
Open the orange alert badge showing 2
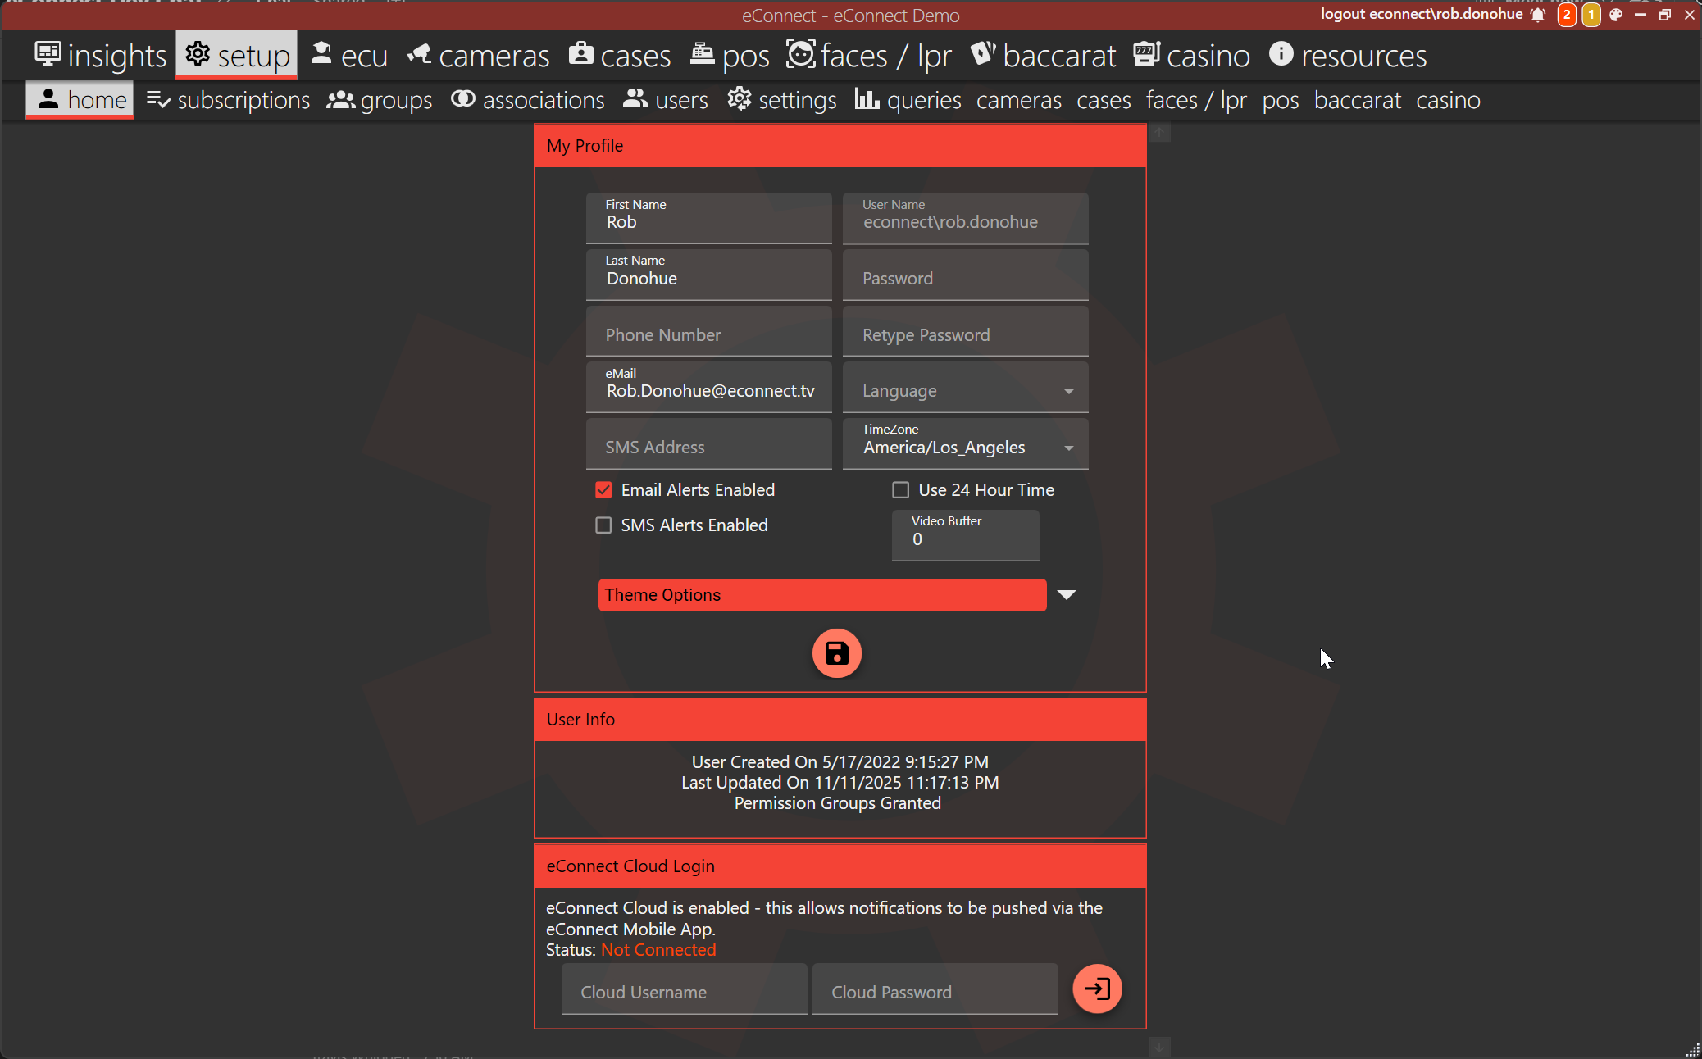click(x=1566, y=15)
